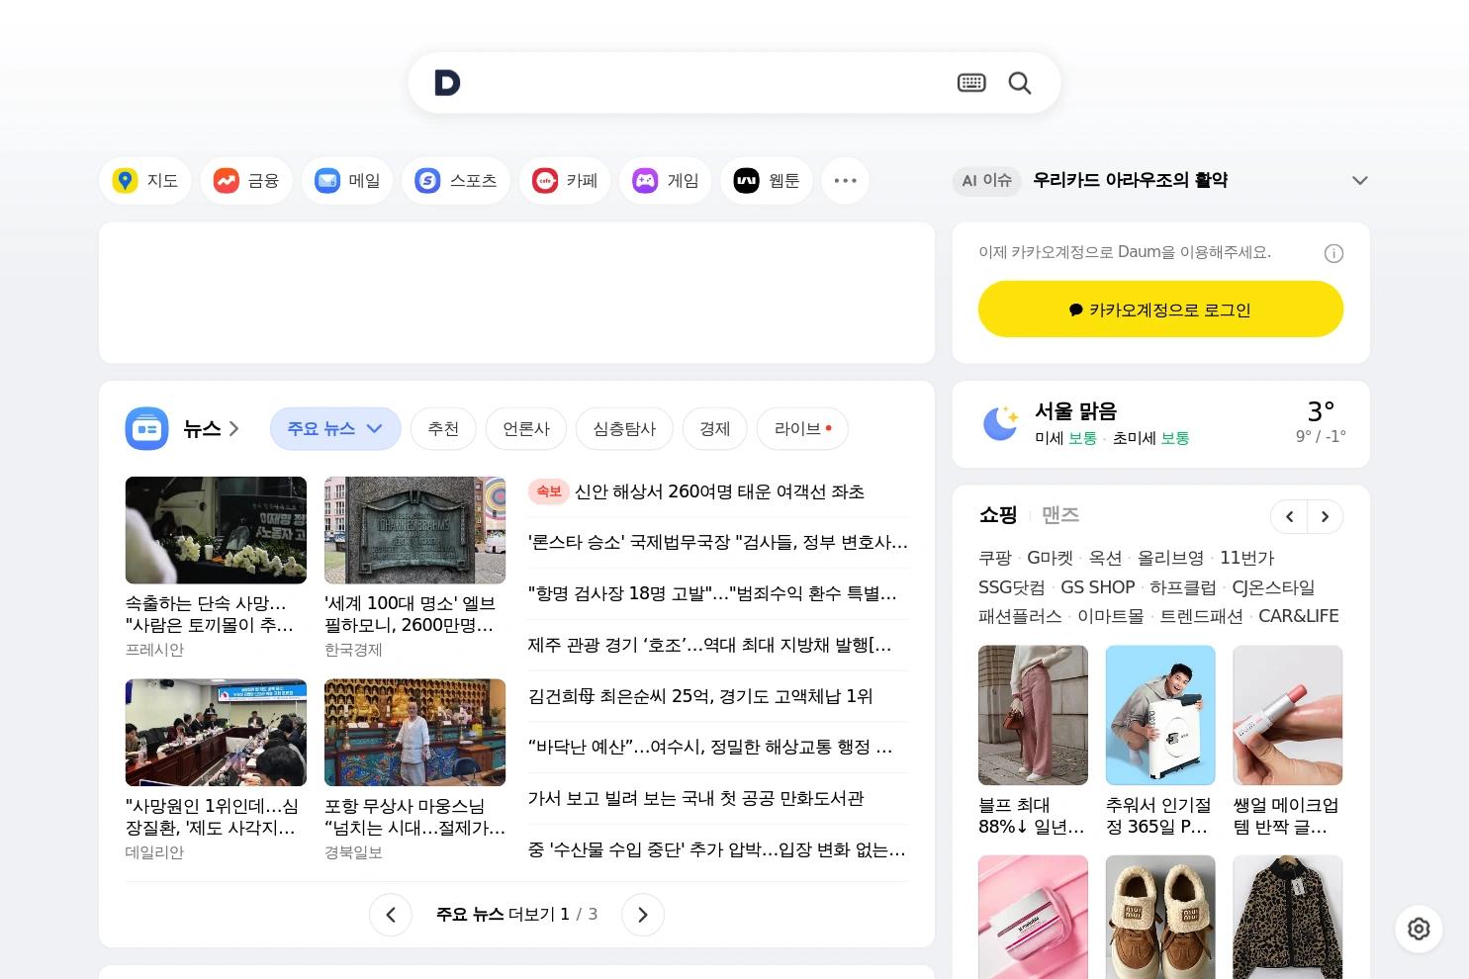
Task: Go to previous 주요 뉴스 page
Action: click(391, 915)
